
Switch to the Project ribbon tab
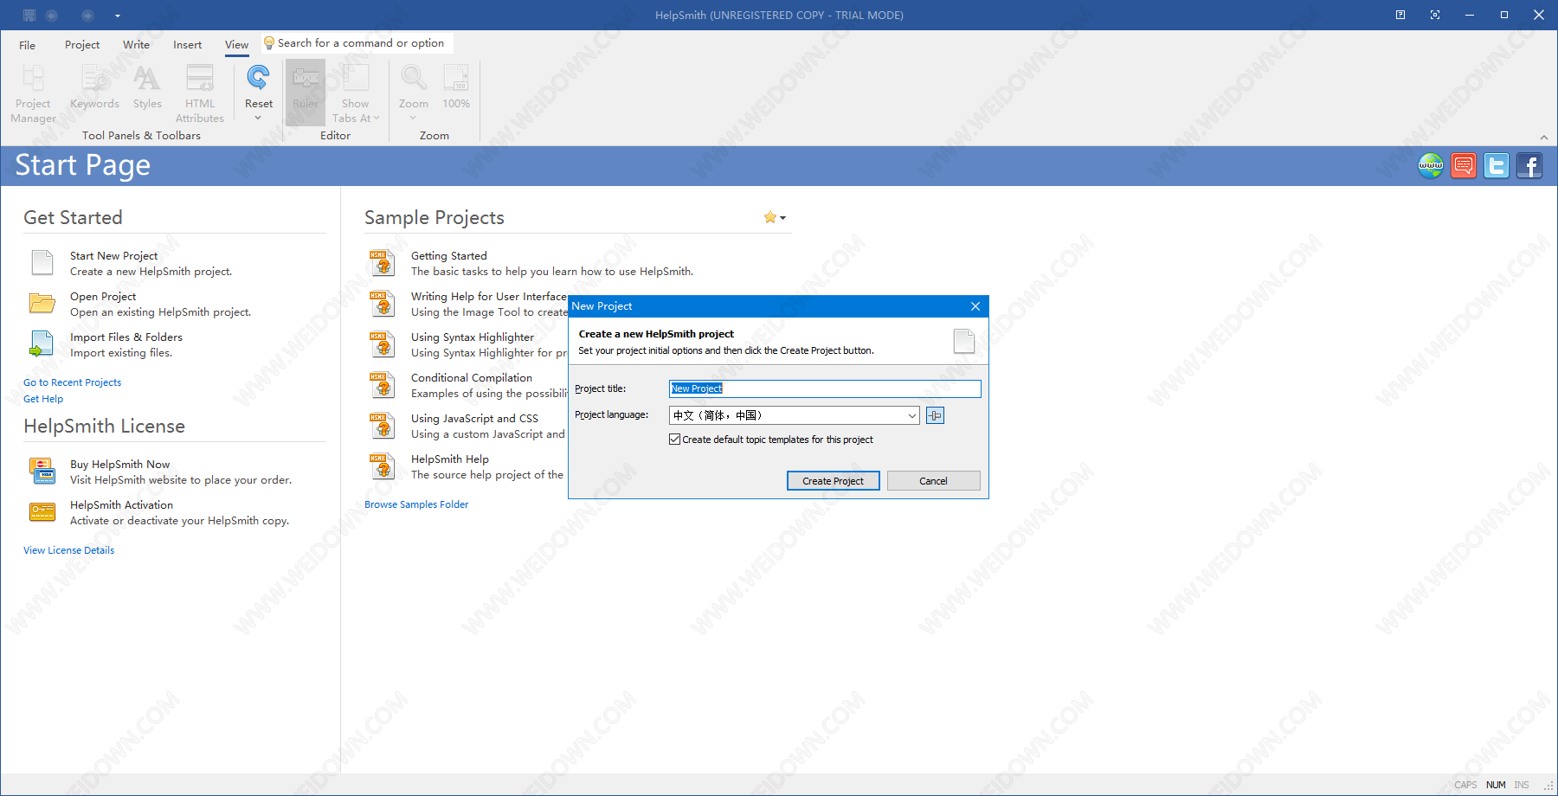(x=82, y=45)
